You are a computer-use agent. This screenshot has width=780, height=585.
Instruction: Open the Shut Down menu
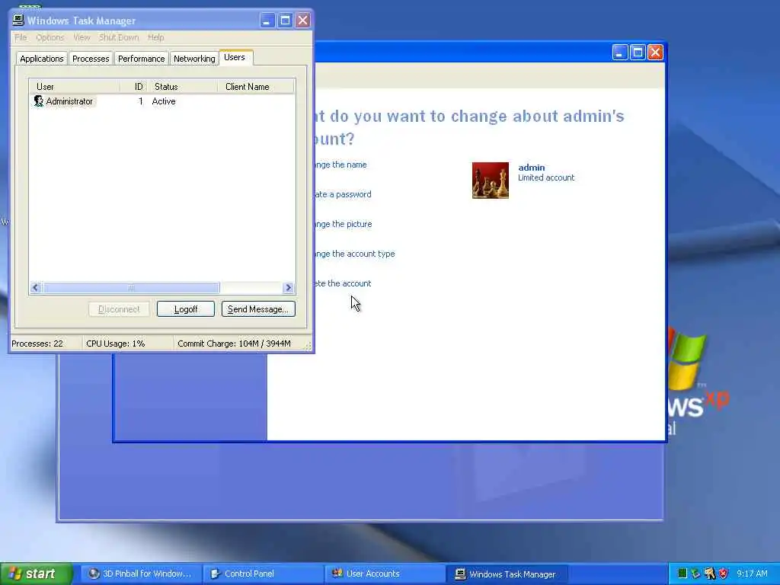click(x=118, y=37)
